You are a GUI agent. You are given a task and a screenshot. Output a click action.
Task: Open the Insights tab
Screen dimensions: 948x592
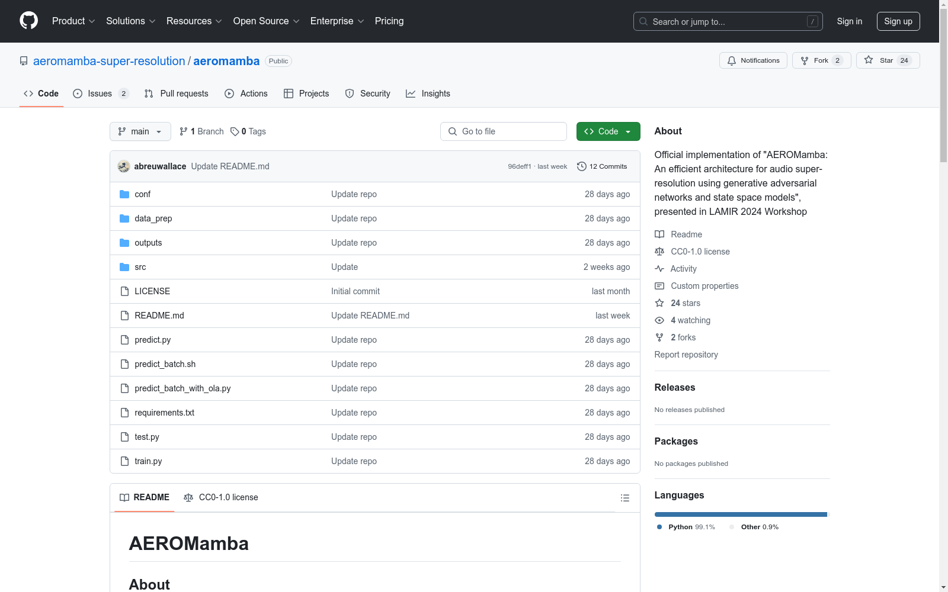click(428, 94)
